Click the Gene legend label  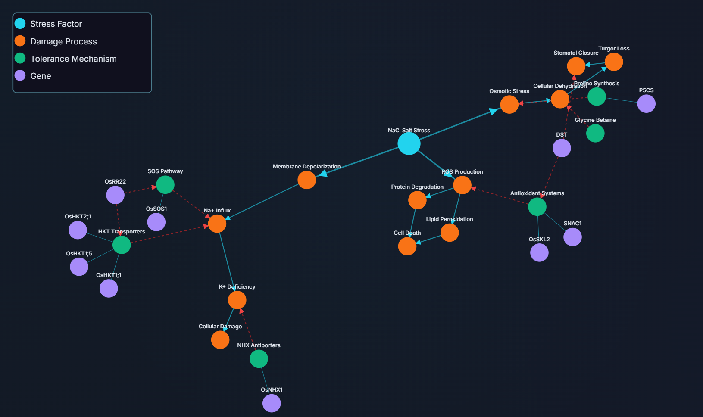(41, 76)
